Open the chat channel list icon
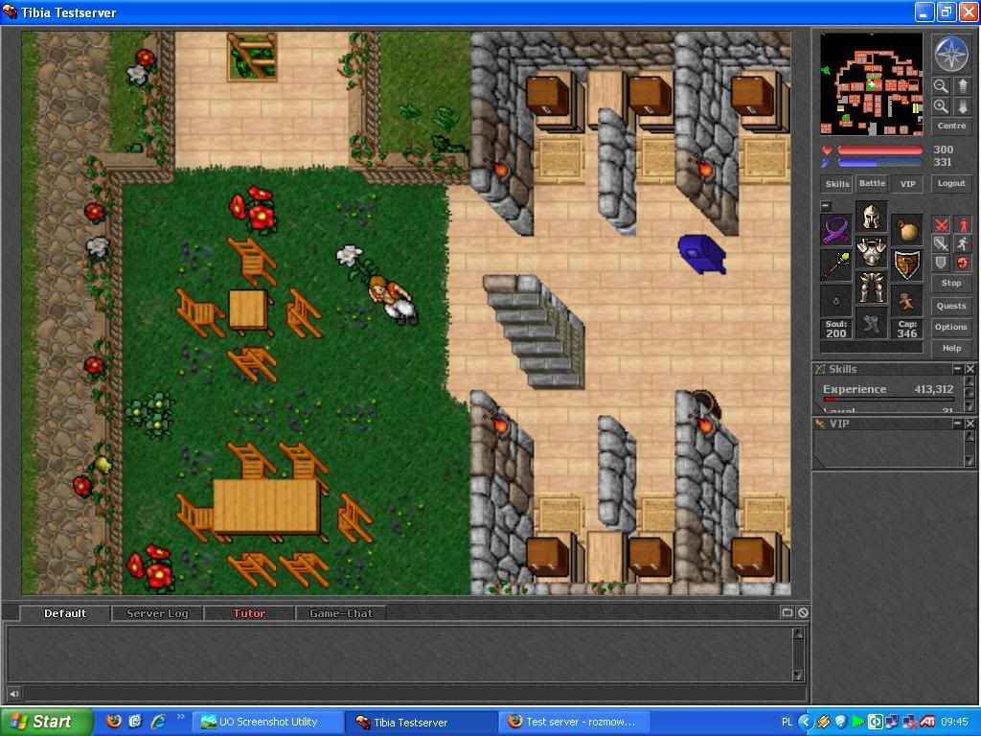Screen dimensions: 981x736 pos(787,612)
